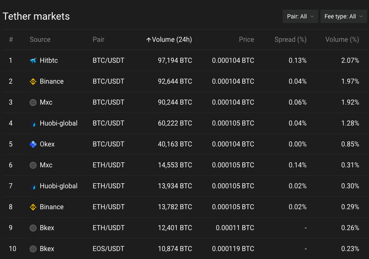This screenshot has width=369, height=259.
Task: Open the Okex source link
Action: pyautogui.click(x=47, y=144)
